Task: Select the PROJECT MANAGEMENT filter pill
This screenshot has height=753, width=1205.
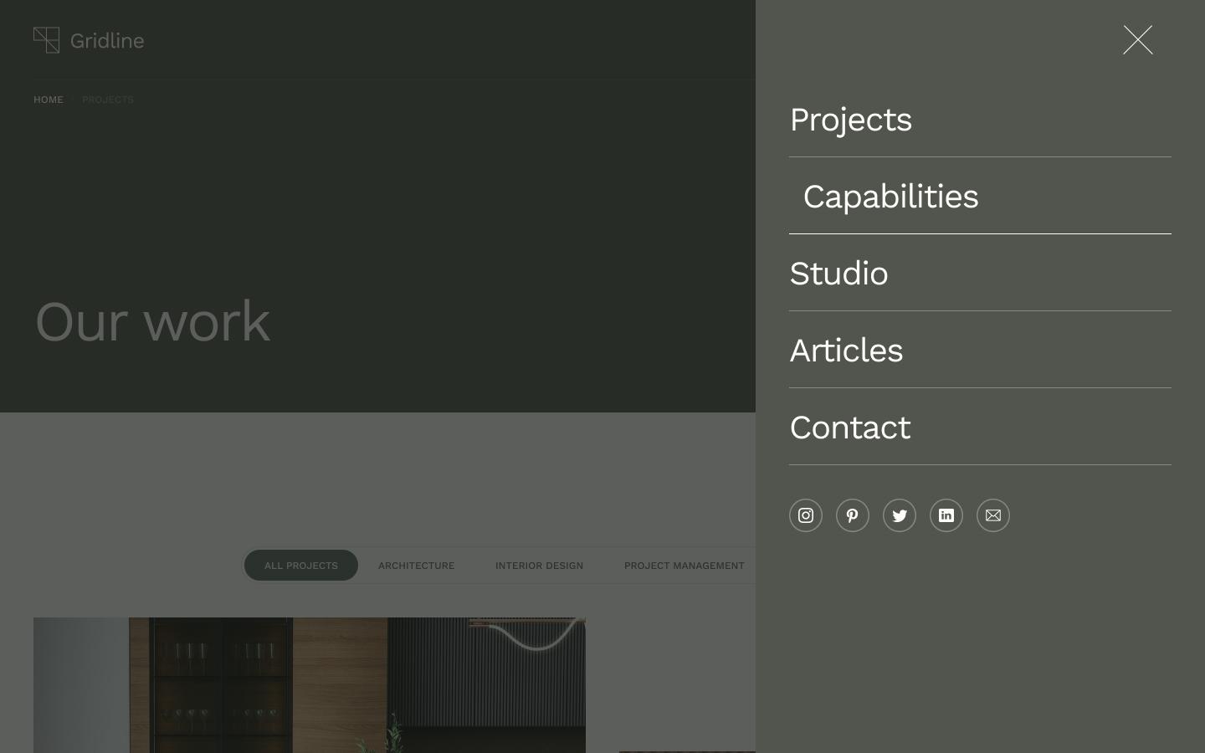Action: coord(685,566)
